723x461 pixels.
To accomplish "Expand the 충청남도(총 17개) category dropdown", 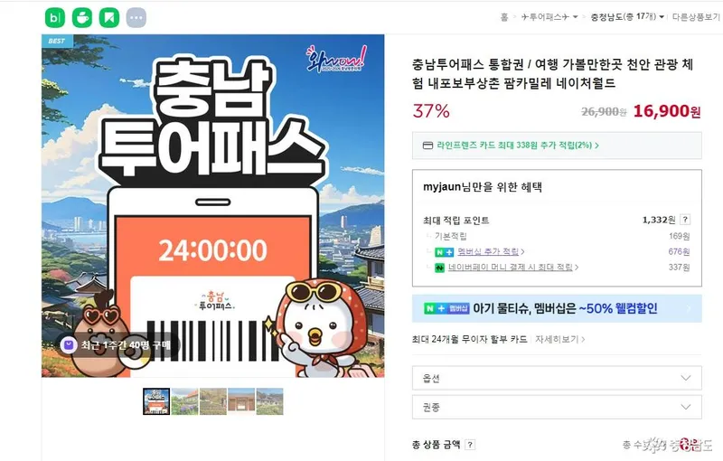I will [x=627, y=17].
